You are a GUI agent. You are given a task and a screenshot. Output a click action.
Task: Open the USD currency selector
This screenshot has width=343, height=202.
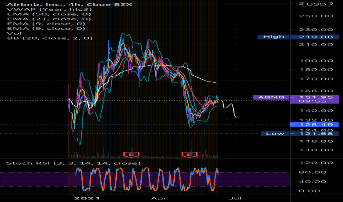pos(316,4)
